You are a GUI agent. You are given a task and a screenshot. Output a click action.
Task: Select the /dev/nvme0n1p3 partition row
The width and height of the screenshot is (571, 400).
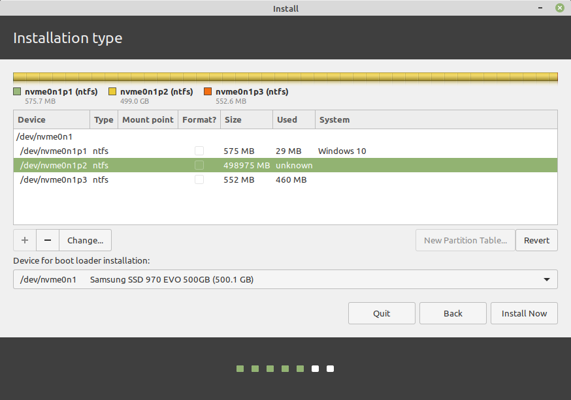pos(285,179)
